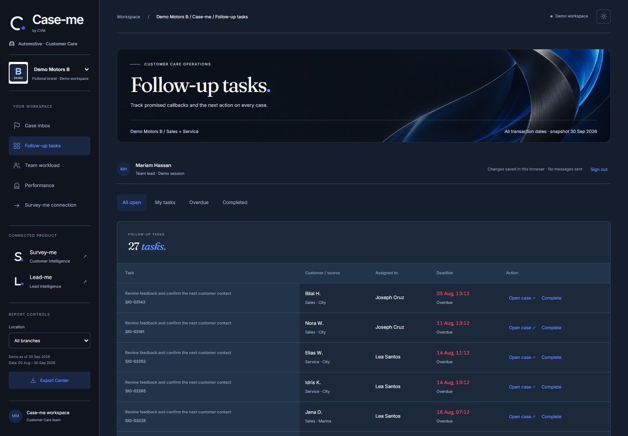Click the Case-me breadcrumb path text
The width and height of the screenshot is (628, 436).
202,17
